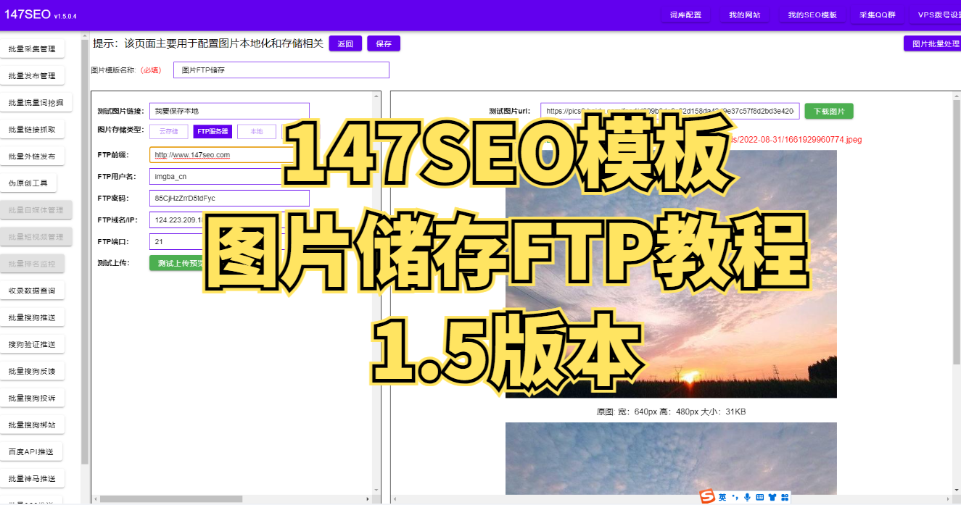Open 批量外链发布 in the sidebar
Viewport: 961px width, 505px height.
[x=32, y=156]
